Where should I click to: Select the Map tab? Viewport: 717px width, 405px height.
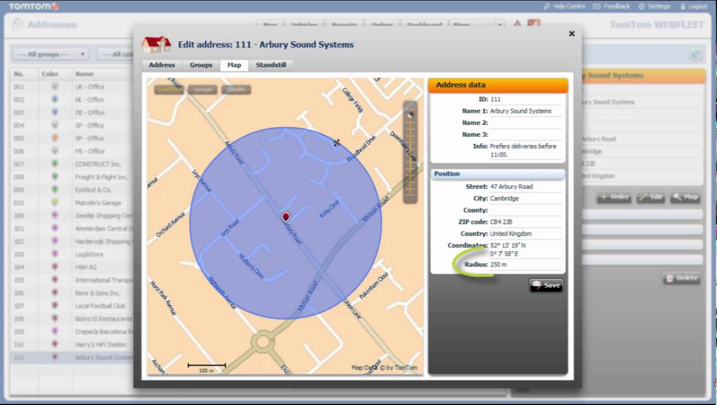click(234, 65)
